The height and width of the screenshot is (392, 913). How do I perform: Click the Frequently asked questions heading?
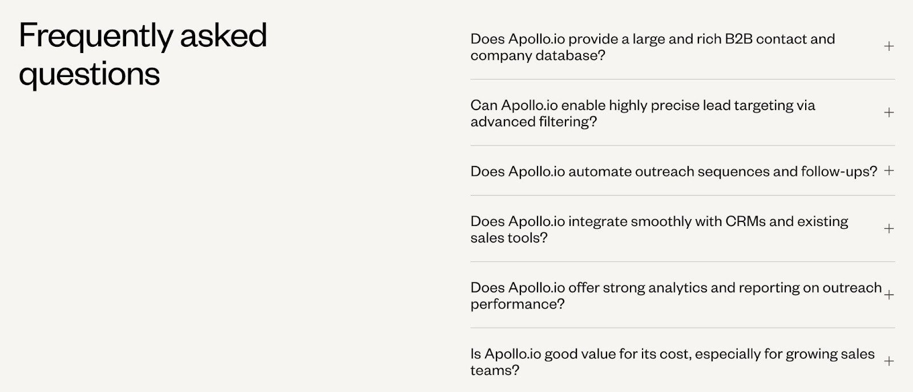(x=143, y=54)
